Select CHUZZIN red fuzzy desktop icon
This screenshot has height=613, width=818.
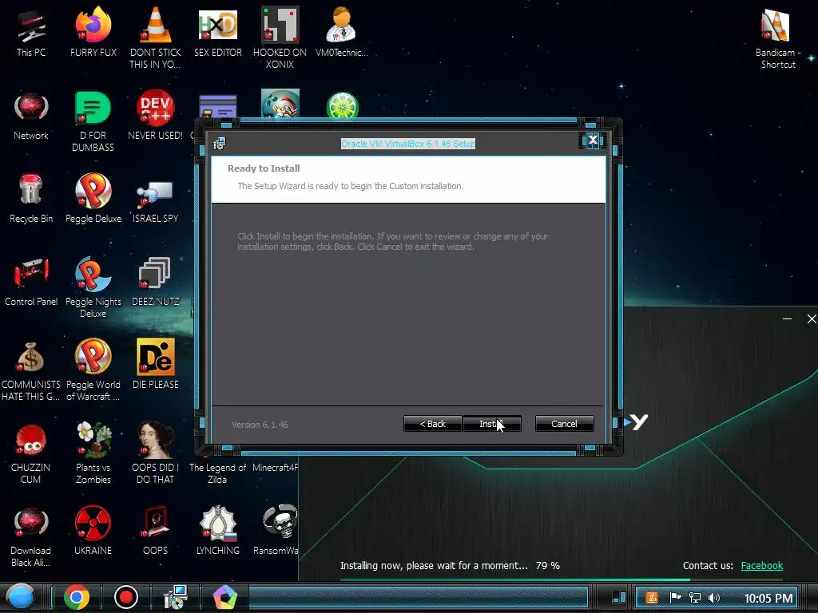coord(31,453)
